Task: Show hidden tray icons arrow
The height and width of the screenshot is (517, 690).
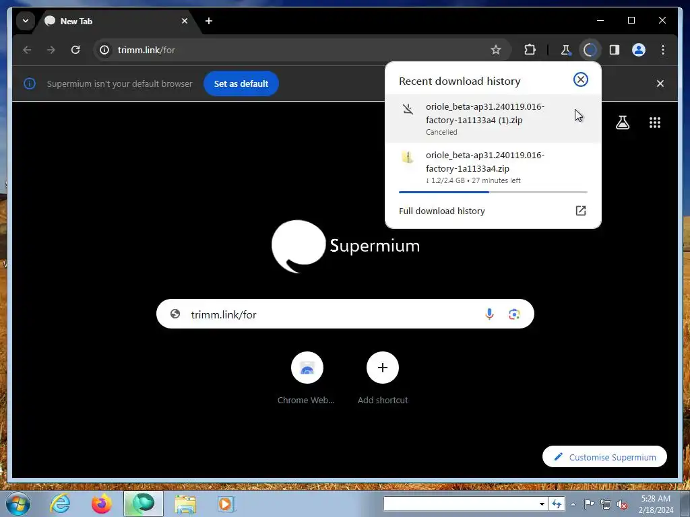Action: pos(573,504)
